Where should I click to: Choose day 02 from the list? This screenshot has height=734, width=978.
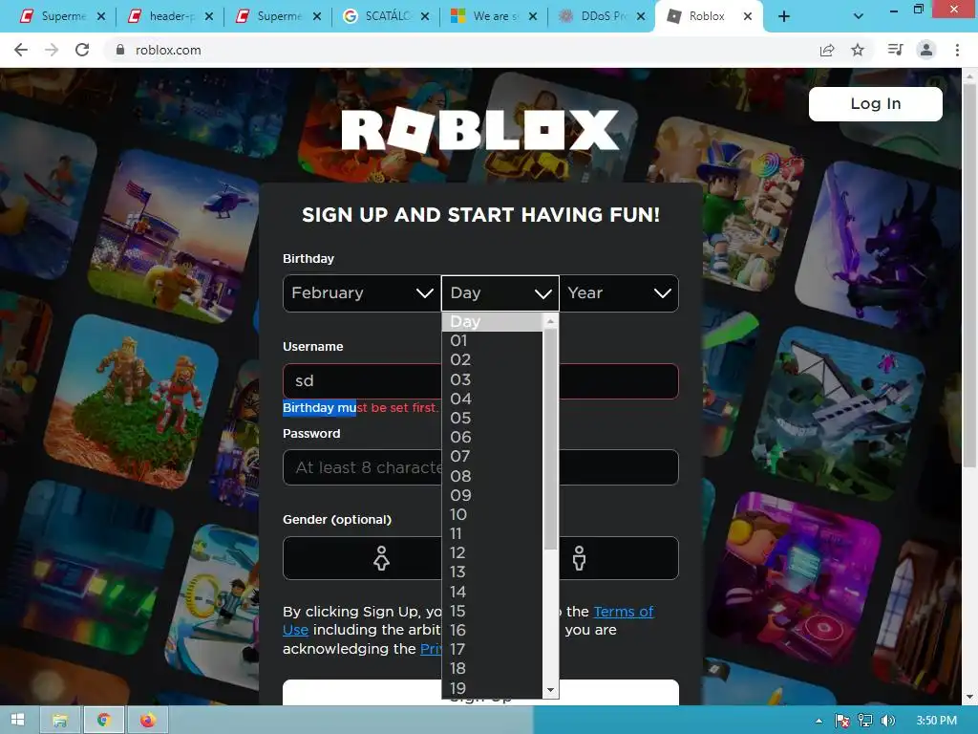(493, 360)
